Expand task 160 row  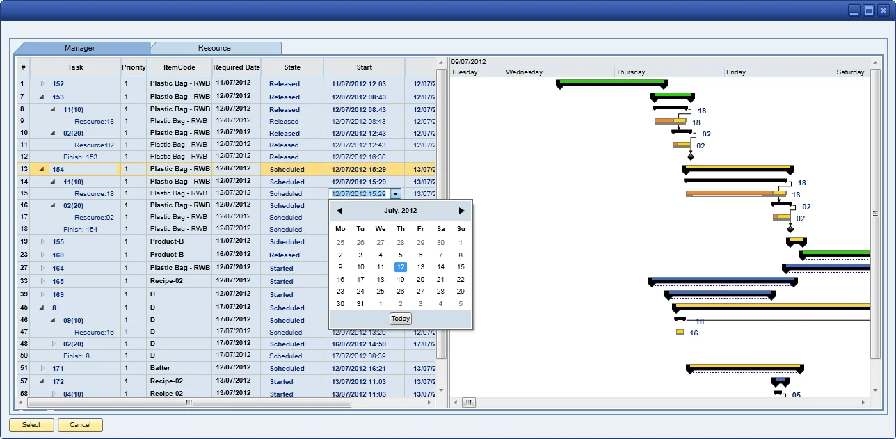pyautogui.click(x=42, y=255)
